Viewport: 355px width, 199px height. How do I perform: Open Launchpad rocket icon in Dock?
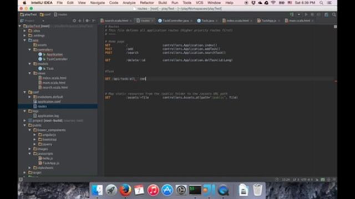pyautogui.click(x=111, y=190)
